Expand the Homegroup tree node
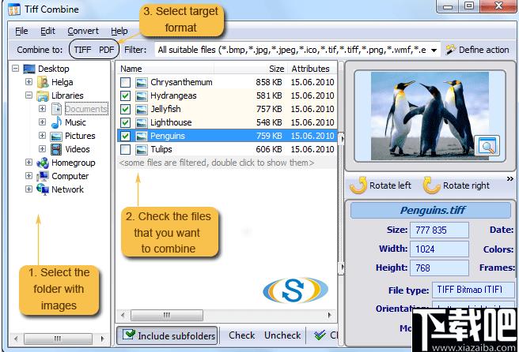519x352 pixels. point(28,162)
